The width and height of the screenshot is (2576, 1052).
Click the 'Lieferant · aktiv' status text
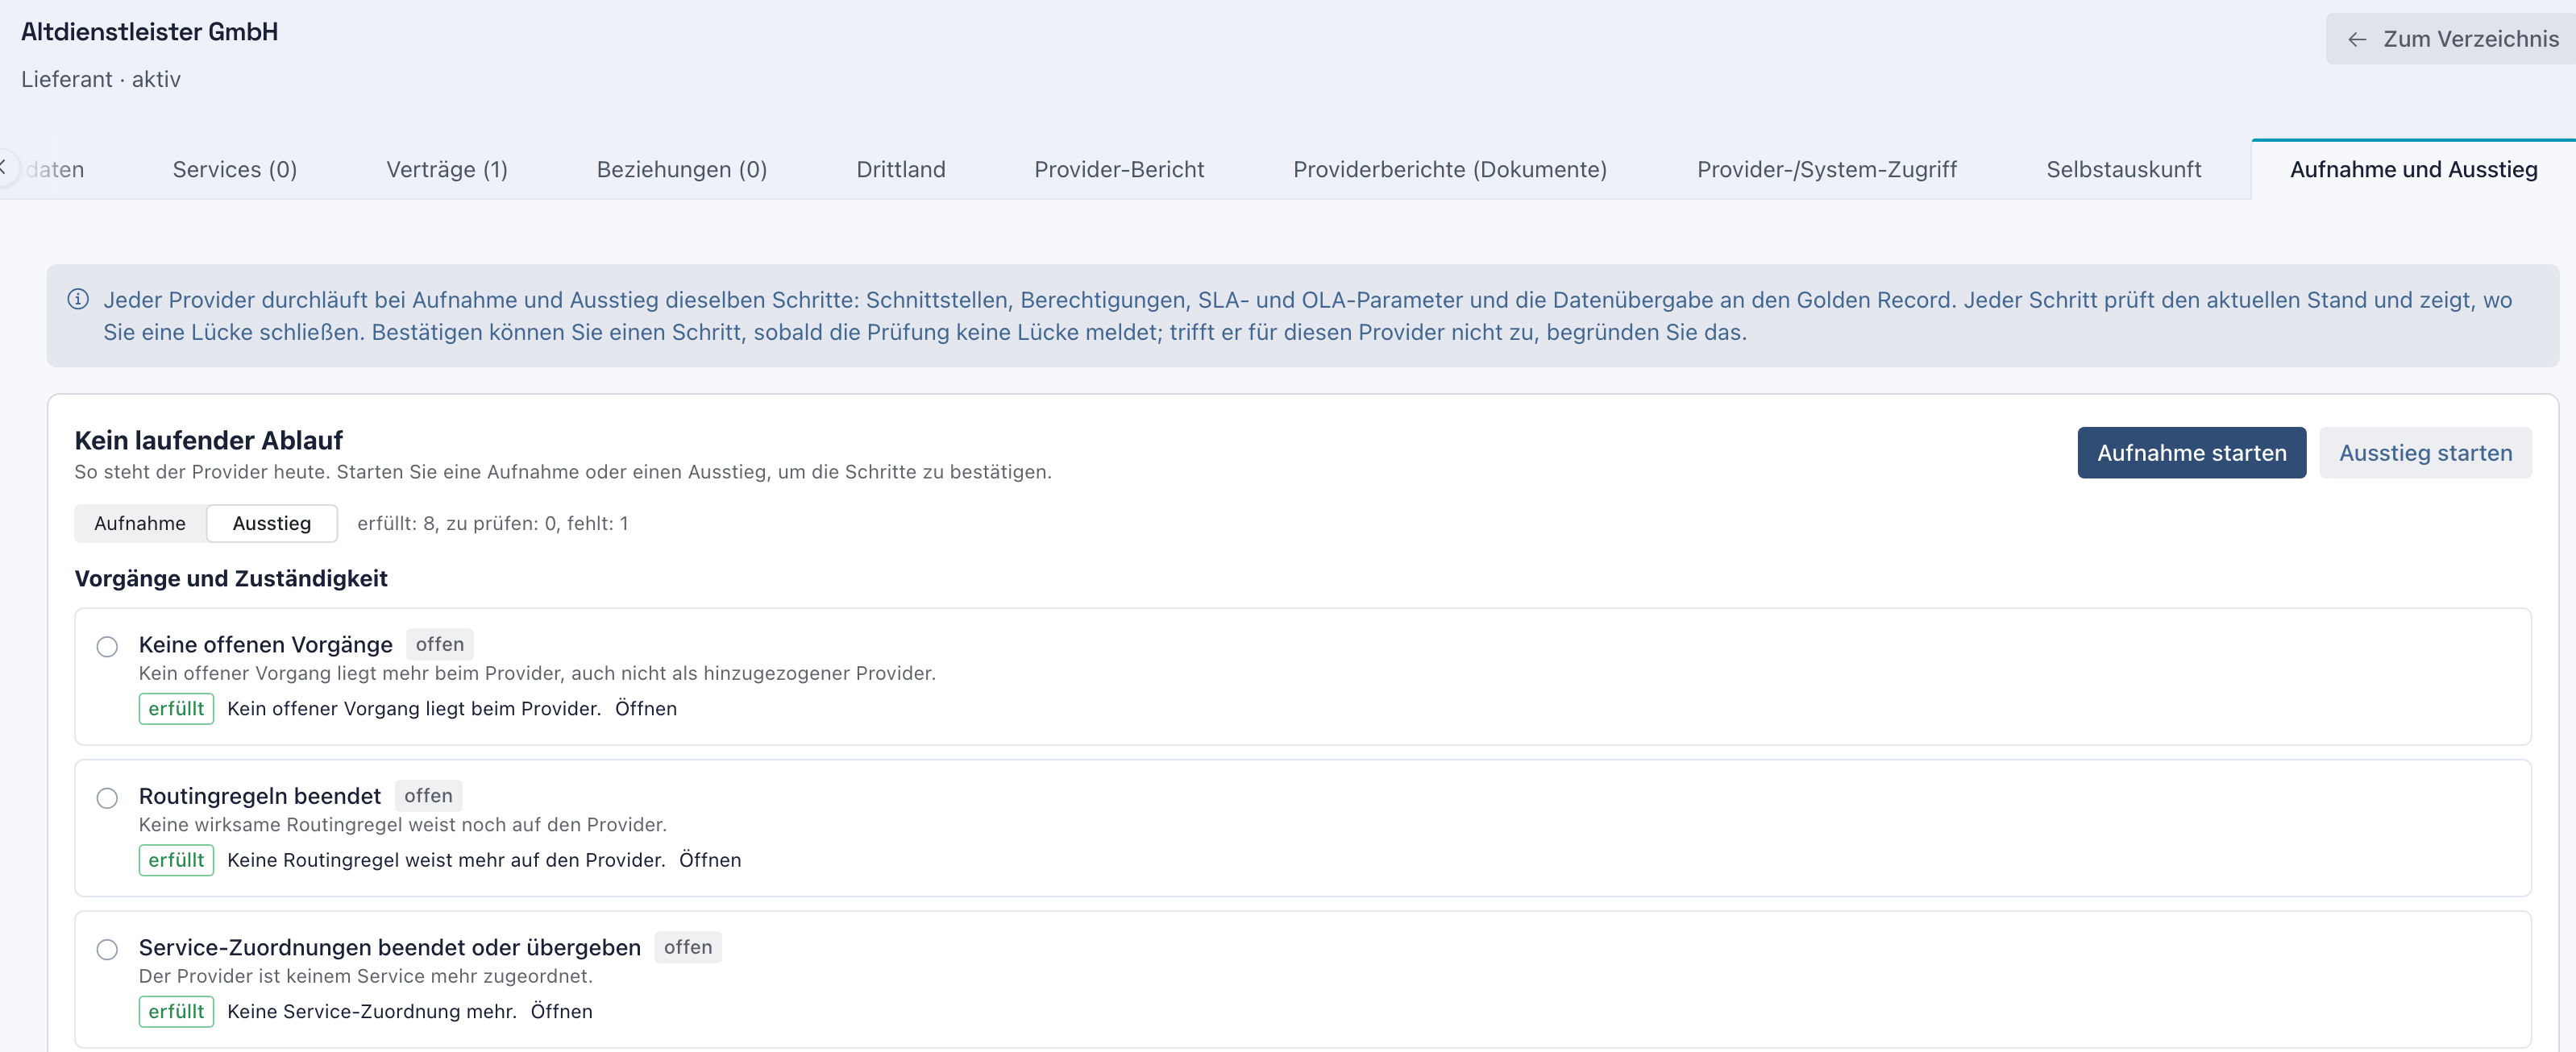coord(101,79)
